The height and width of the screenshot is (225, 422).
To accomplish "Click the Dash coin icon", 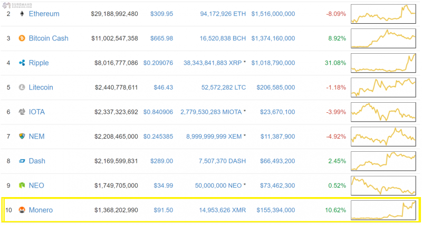I will [x=22, y=161].
